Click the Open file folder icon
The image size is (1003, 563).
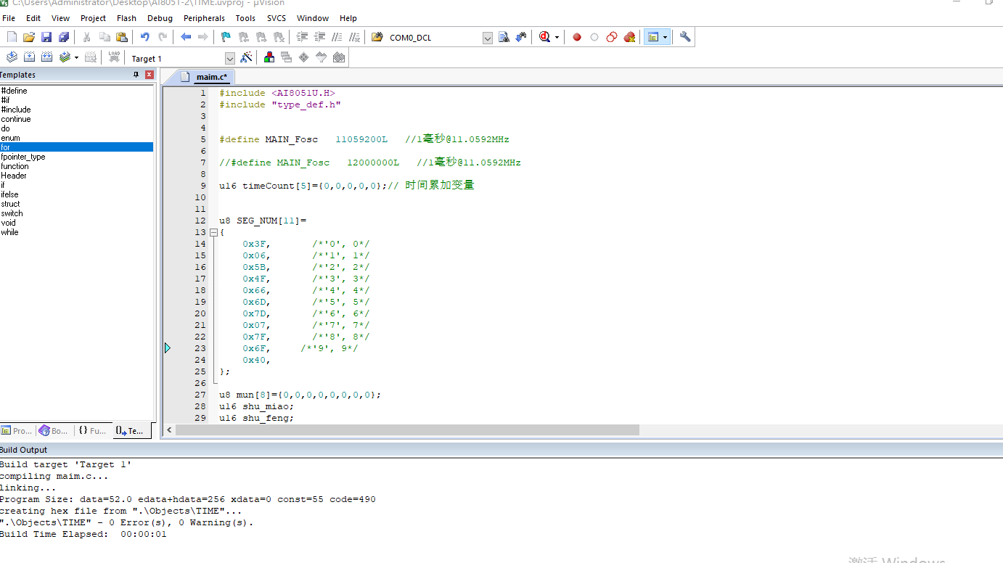pos(29,37)
